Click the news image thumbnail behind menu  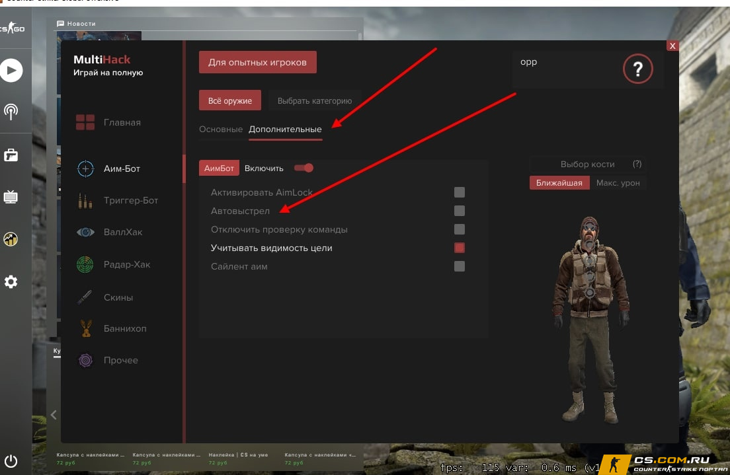[99, 36]
